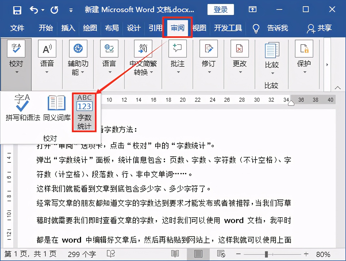346x261 pixels.
Task: Select the 审阅 ribbon tab
Action: [x=177, y=28]
